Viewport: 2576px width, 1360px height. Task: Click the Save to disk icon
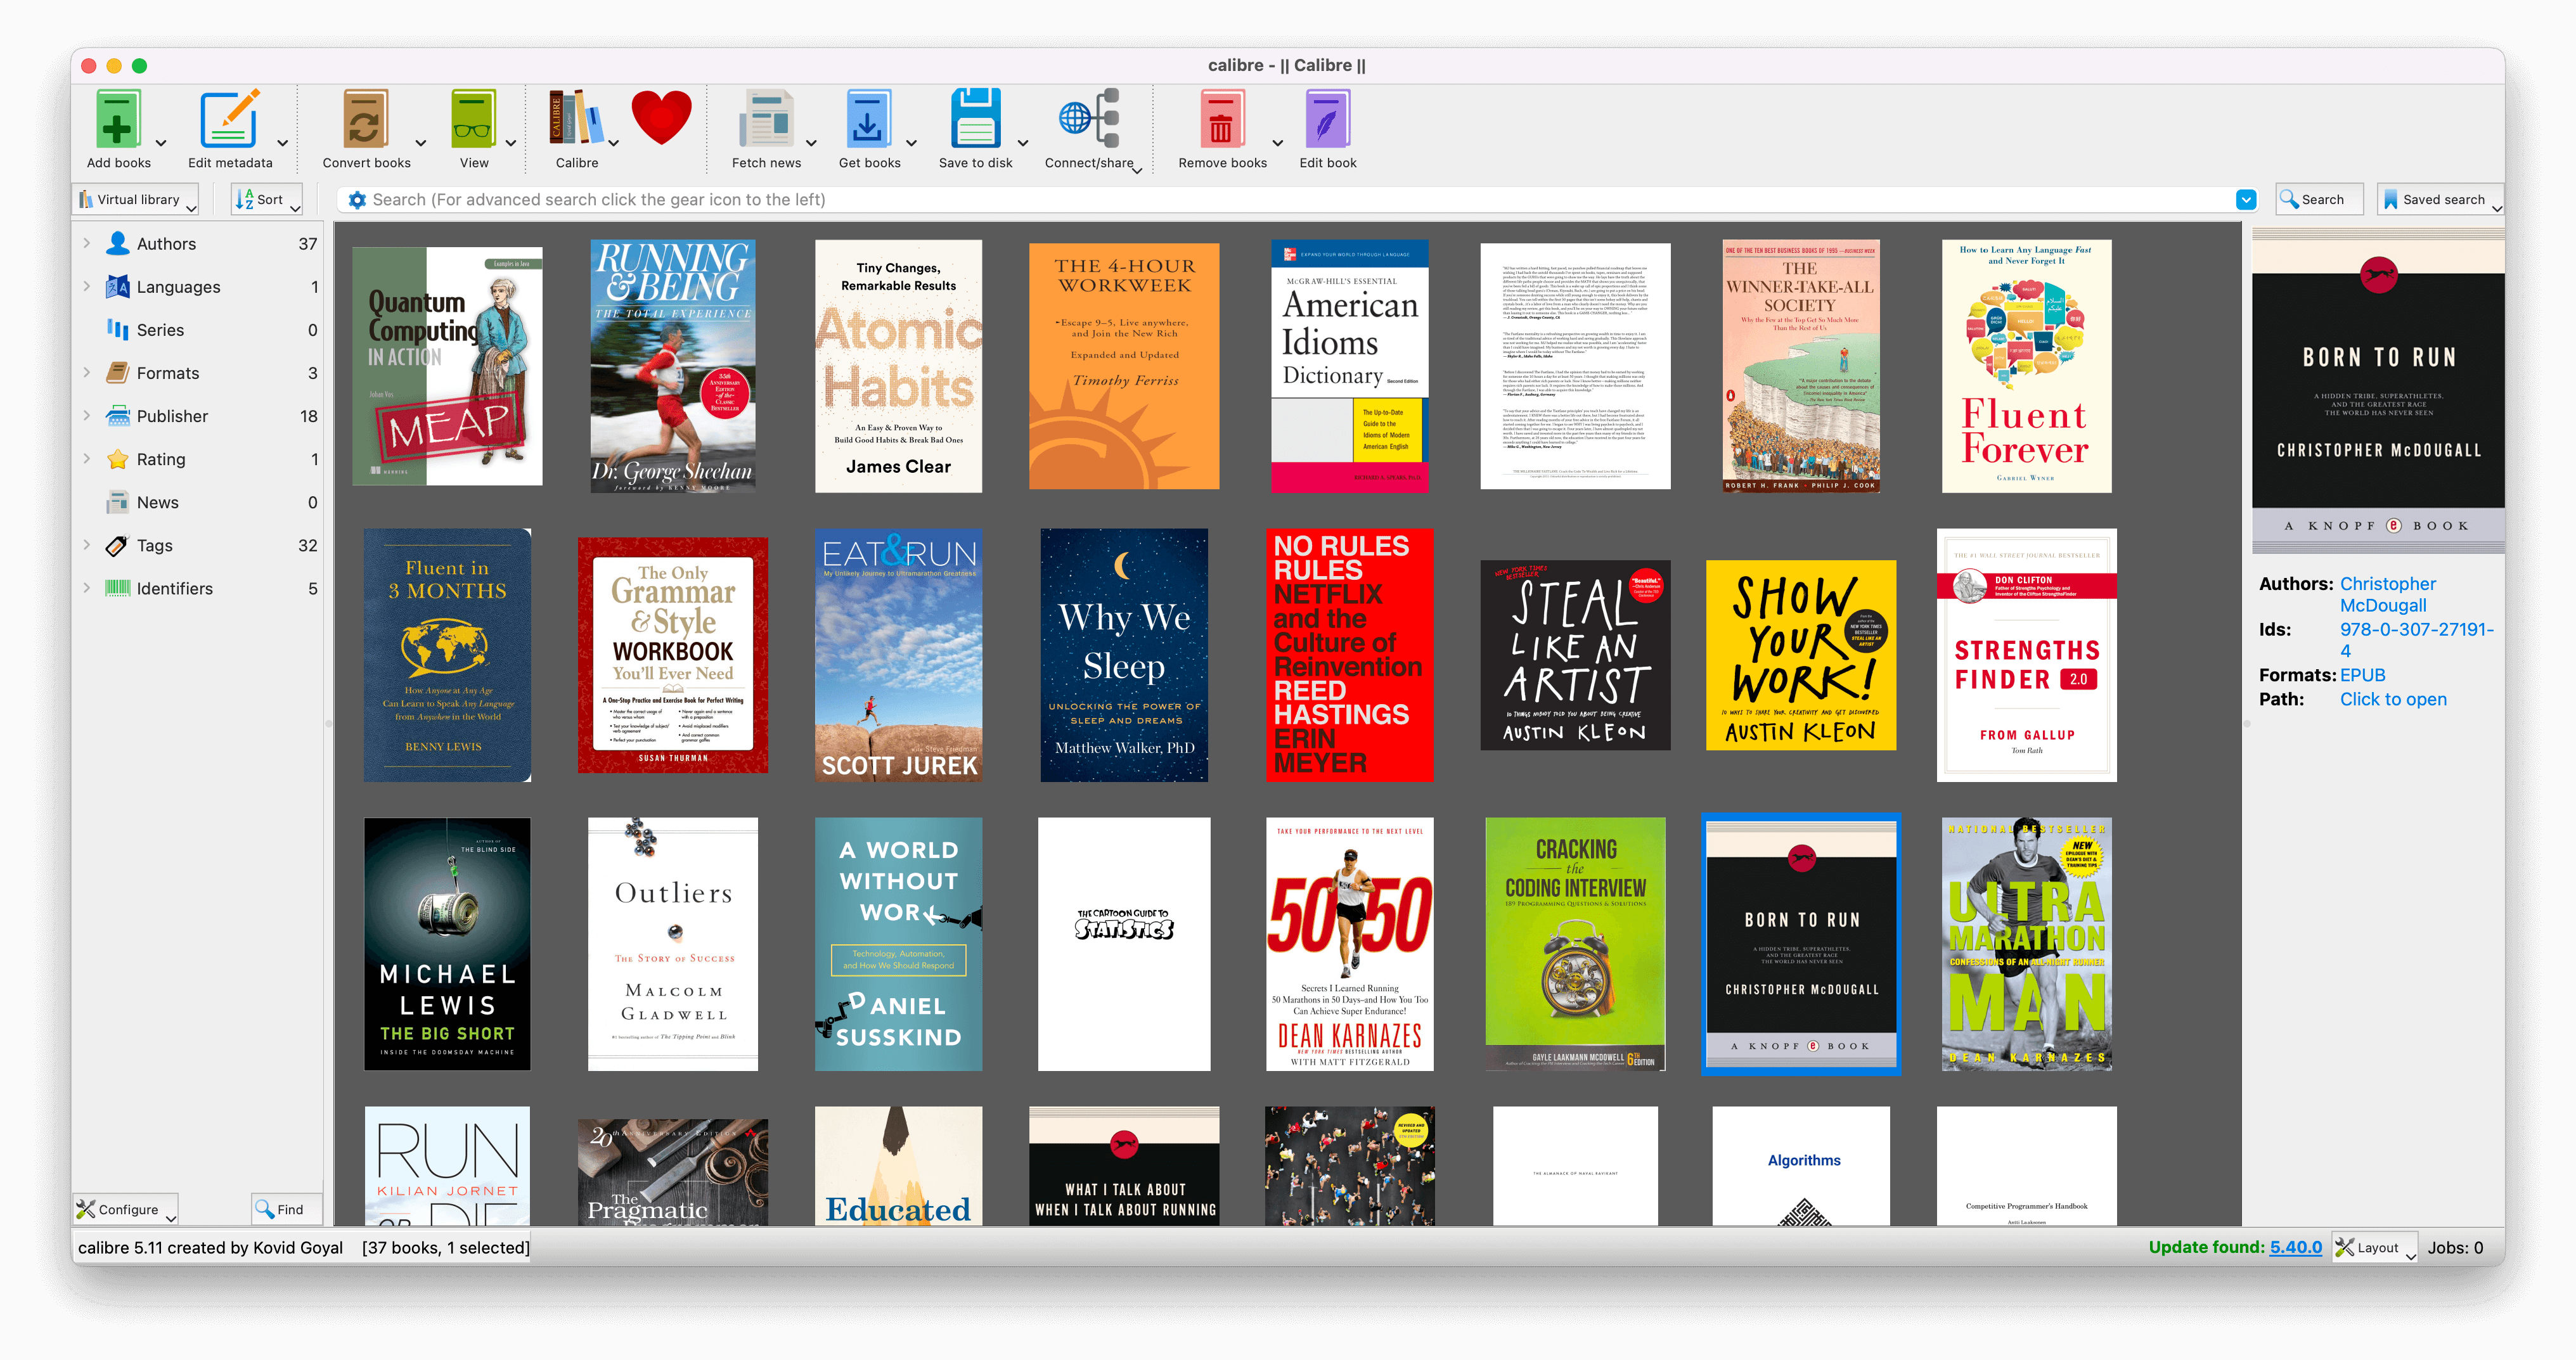coord(975,119)
